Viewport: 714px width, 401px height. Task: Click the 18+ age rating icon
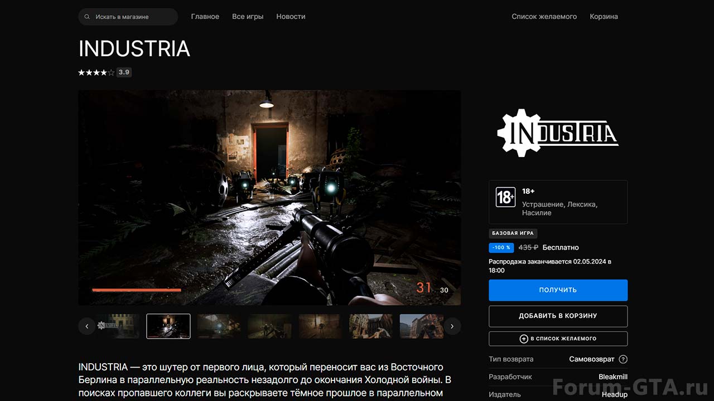pyautogui.click(x=505, y=197)
